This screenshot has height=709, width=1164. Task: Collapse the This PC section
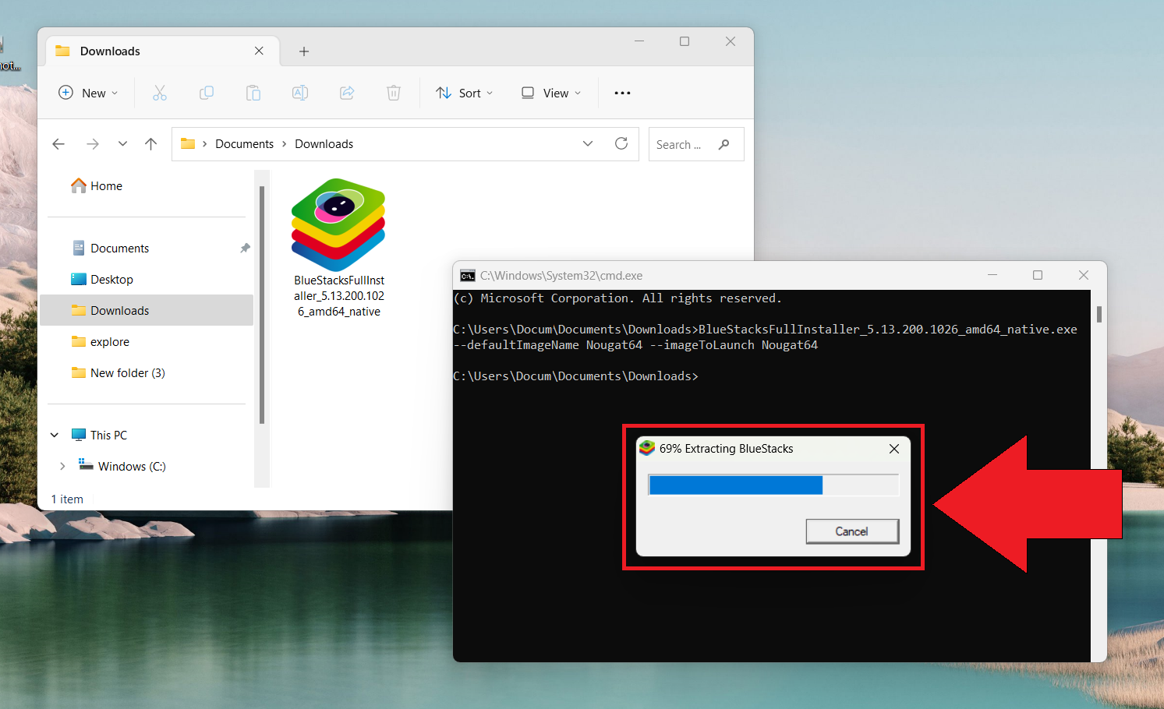(54, 435)
